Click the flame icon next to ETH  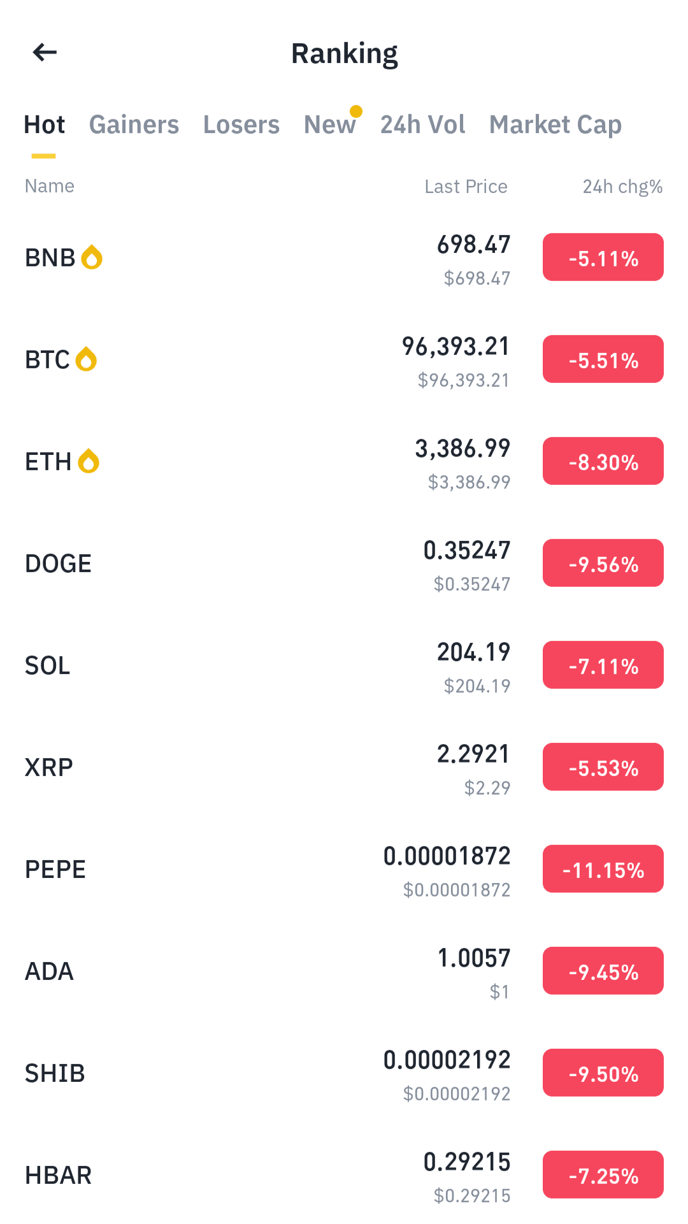click(89, 461)
